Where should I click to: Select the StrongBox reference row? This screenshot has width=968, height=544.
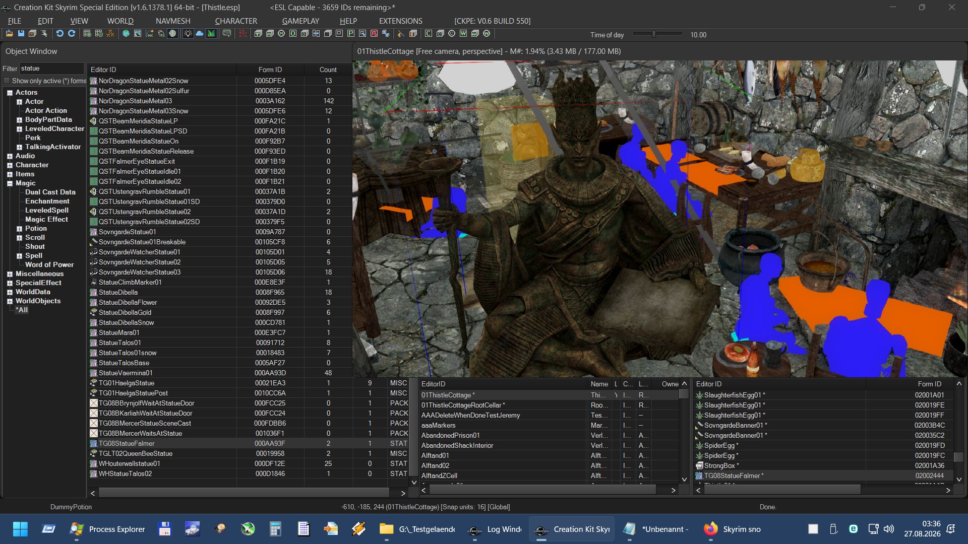tap(824, 465)
